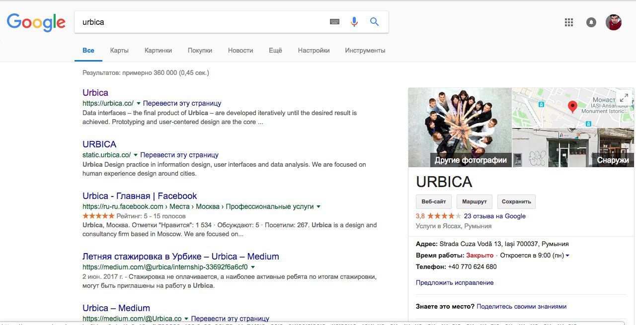Translate the static.urbica.co result page
The width and height of the screenshot is (636, 325).
click(179, 155)
